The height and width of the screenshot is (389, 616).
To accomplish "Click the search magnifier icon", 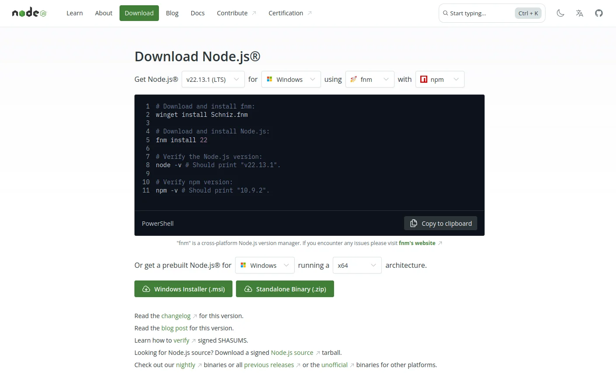I will coord(445,13).
